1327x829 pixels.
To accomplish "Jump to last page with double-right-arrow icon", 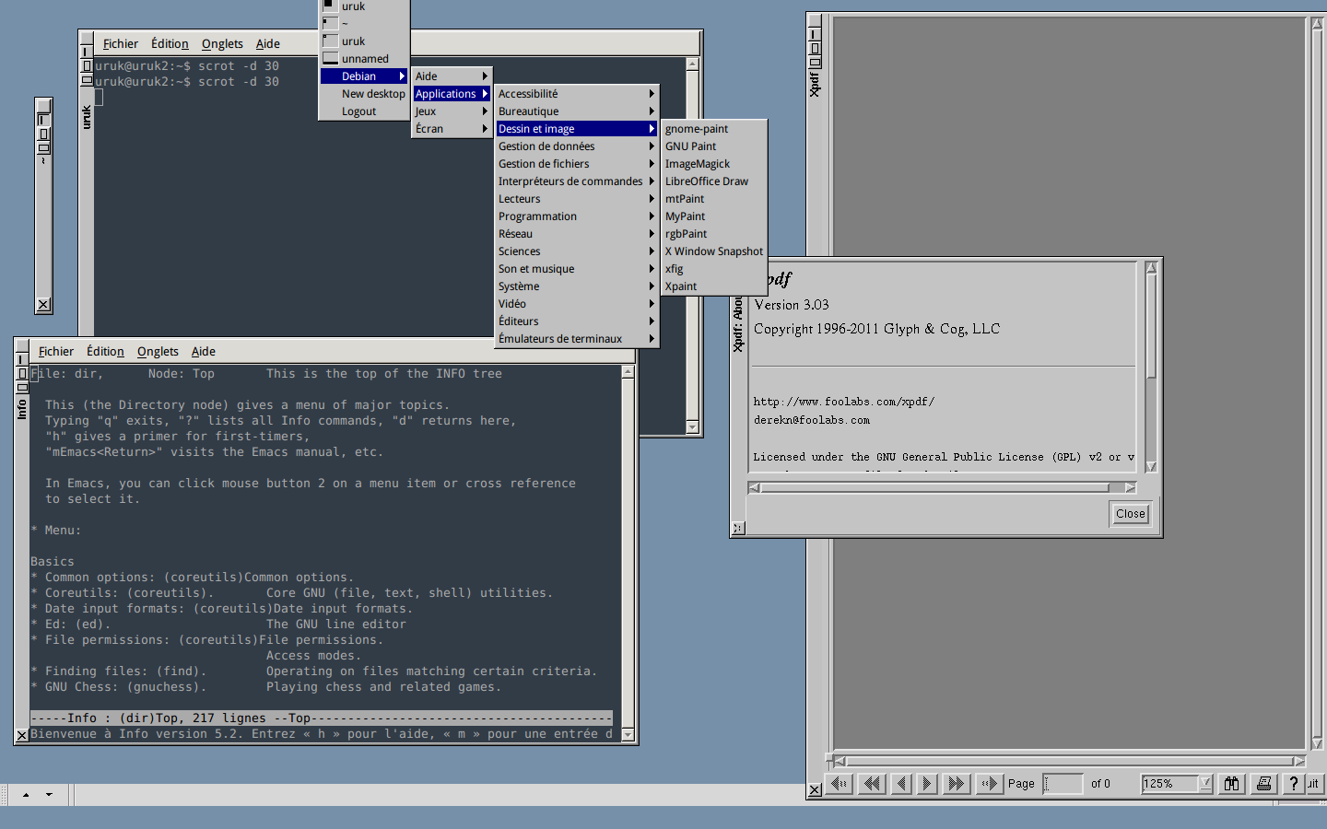I will click(x=957, y=784).
